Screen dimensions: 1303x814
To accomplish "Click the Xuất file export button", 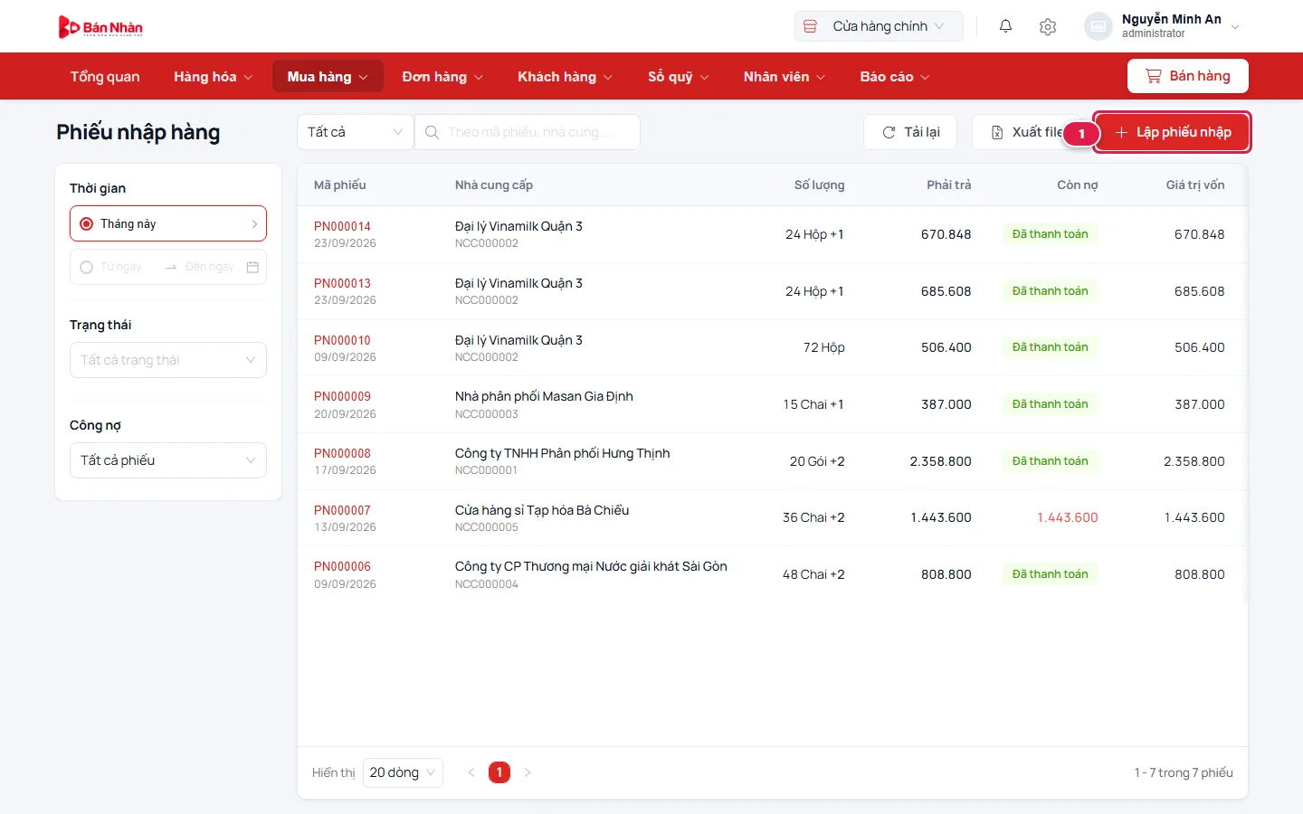I will (x=1026, y=132).
